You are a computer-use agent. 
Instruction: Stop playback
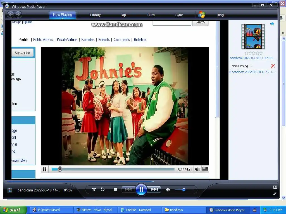coord(115,189)
